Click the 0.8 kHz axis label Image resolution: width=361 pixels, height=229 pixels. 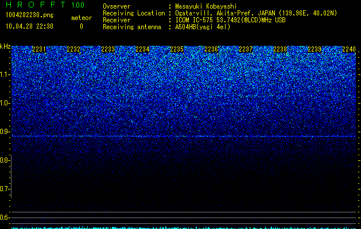click(x=5, y=160)
